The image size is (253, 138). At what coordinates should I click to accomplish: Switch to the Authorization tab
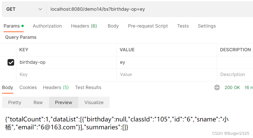(47, 26)
